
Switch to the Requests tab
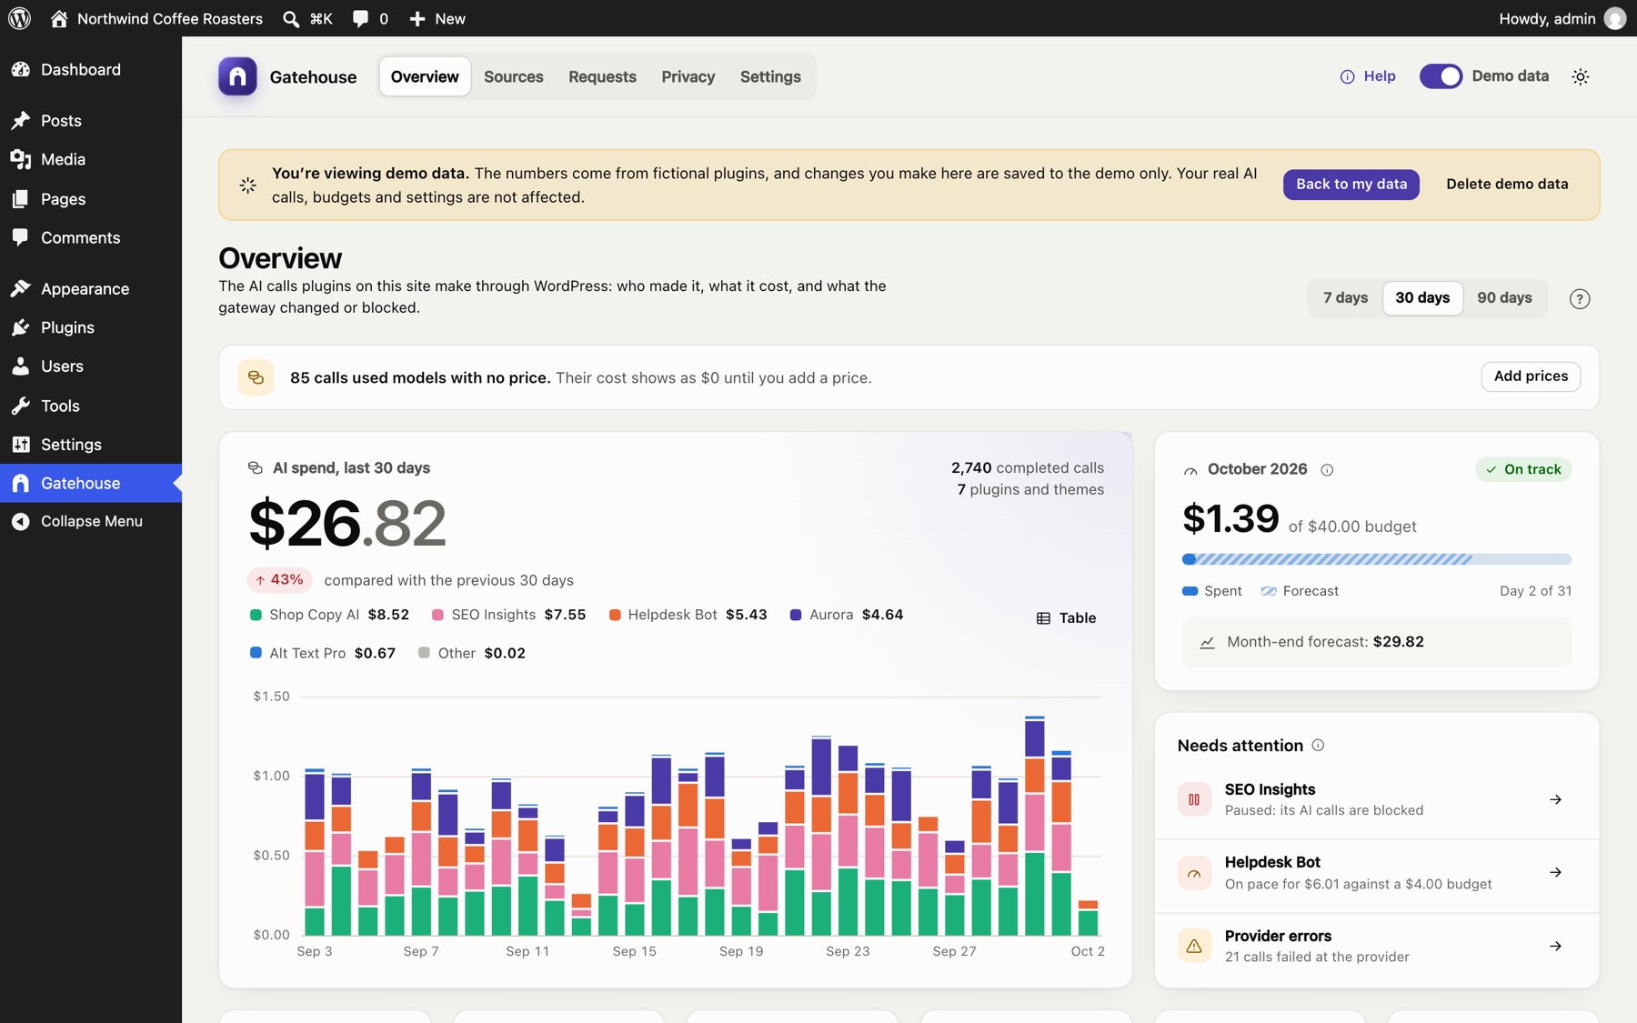pos(602,76)
